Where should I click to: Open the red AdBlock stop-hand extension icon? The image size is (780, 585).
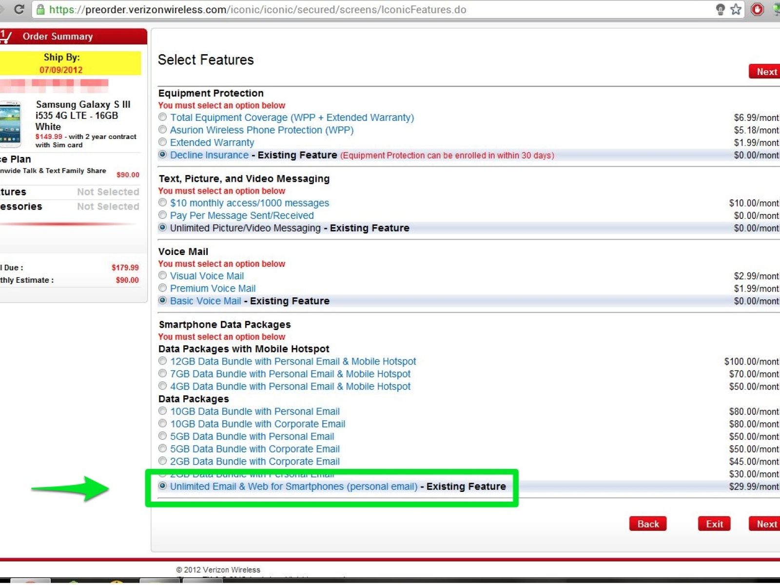(757, 9)
